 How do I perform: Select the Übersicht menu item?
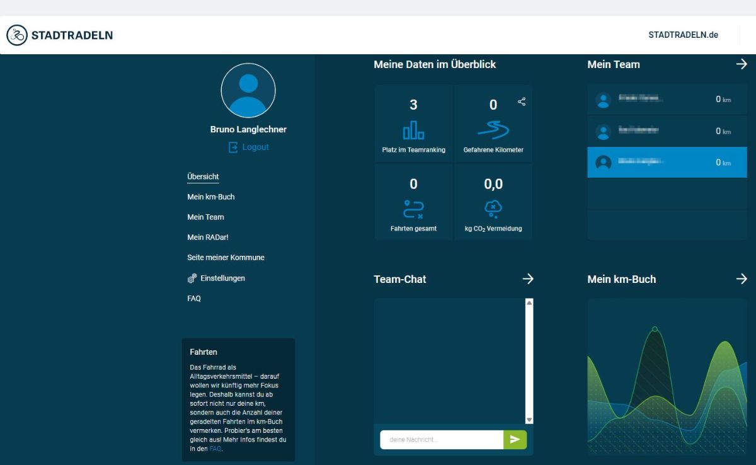[x=203, y=176]
